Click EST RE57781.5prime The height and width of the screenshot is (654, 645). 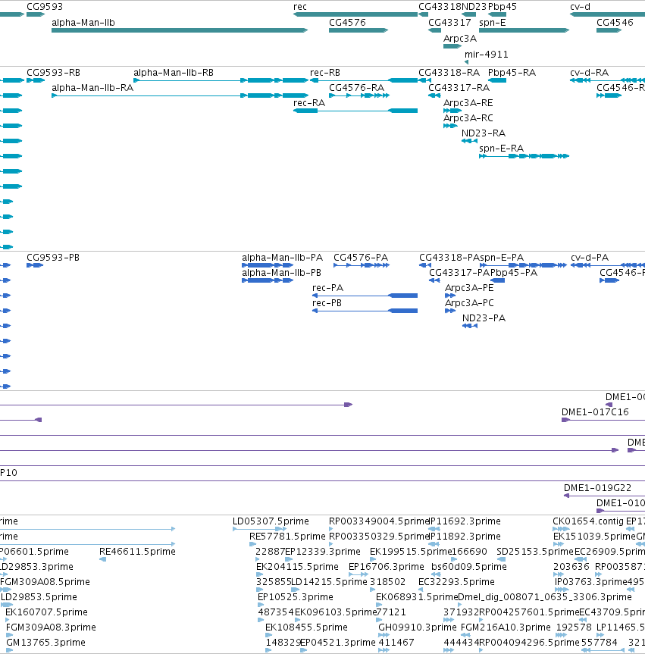(x=287, y=536)
